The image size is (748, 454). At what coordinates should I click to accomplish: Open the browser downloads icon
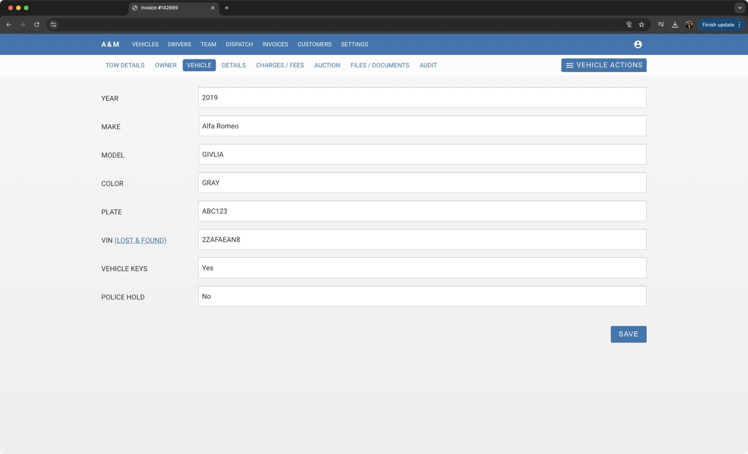pos(675,25)
